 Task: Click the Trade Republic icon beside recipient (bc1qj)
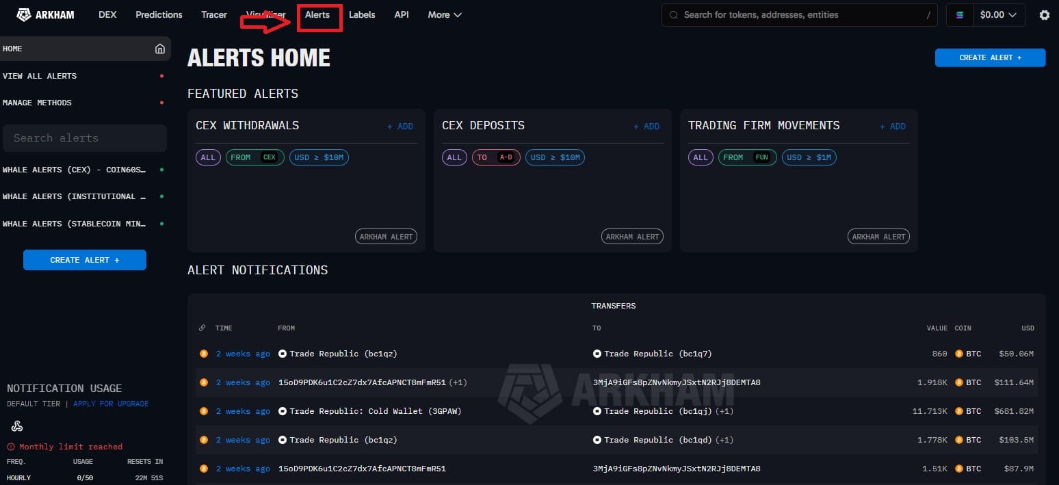tap(597, 411)
